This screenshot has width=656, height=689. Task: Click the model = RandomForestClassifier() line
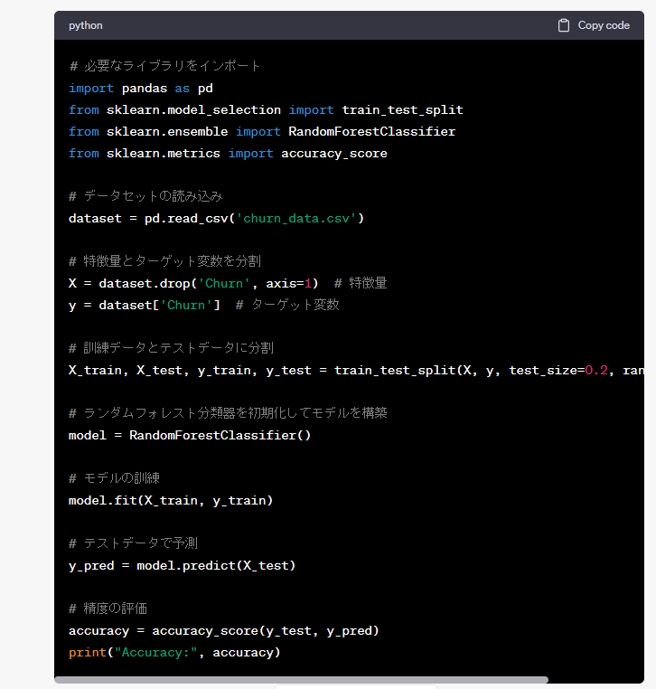pyautogui.click(x=190, y=435)
